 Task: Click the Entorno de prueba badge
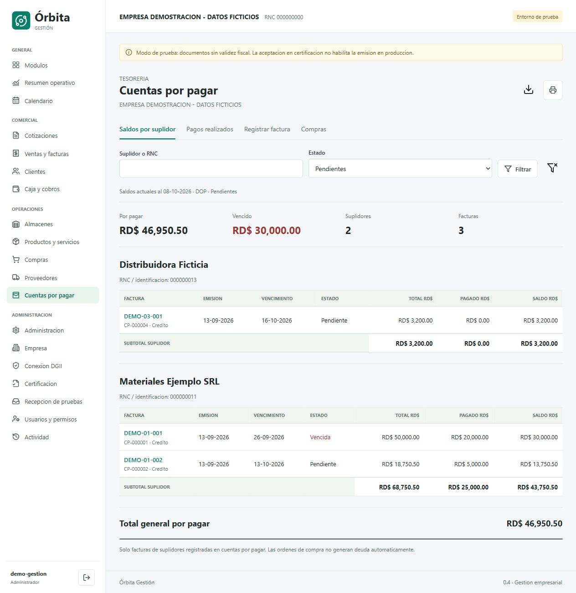[x=537, y=17]
